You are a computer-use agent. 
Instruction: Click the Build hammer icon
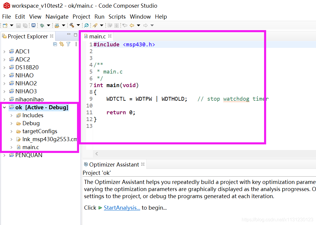[72, 25]
